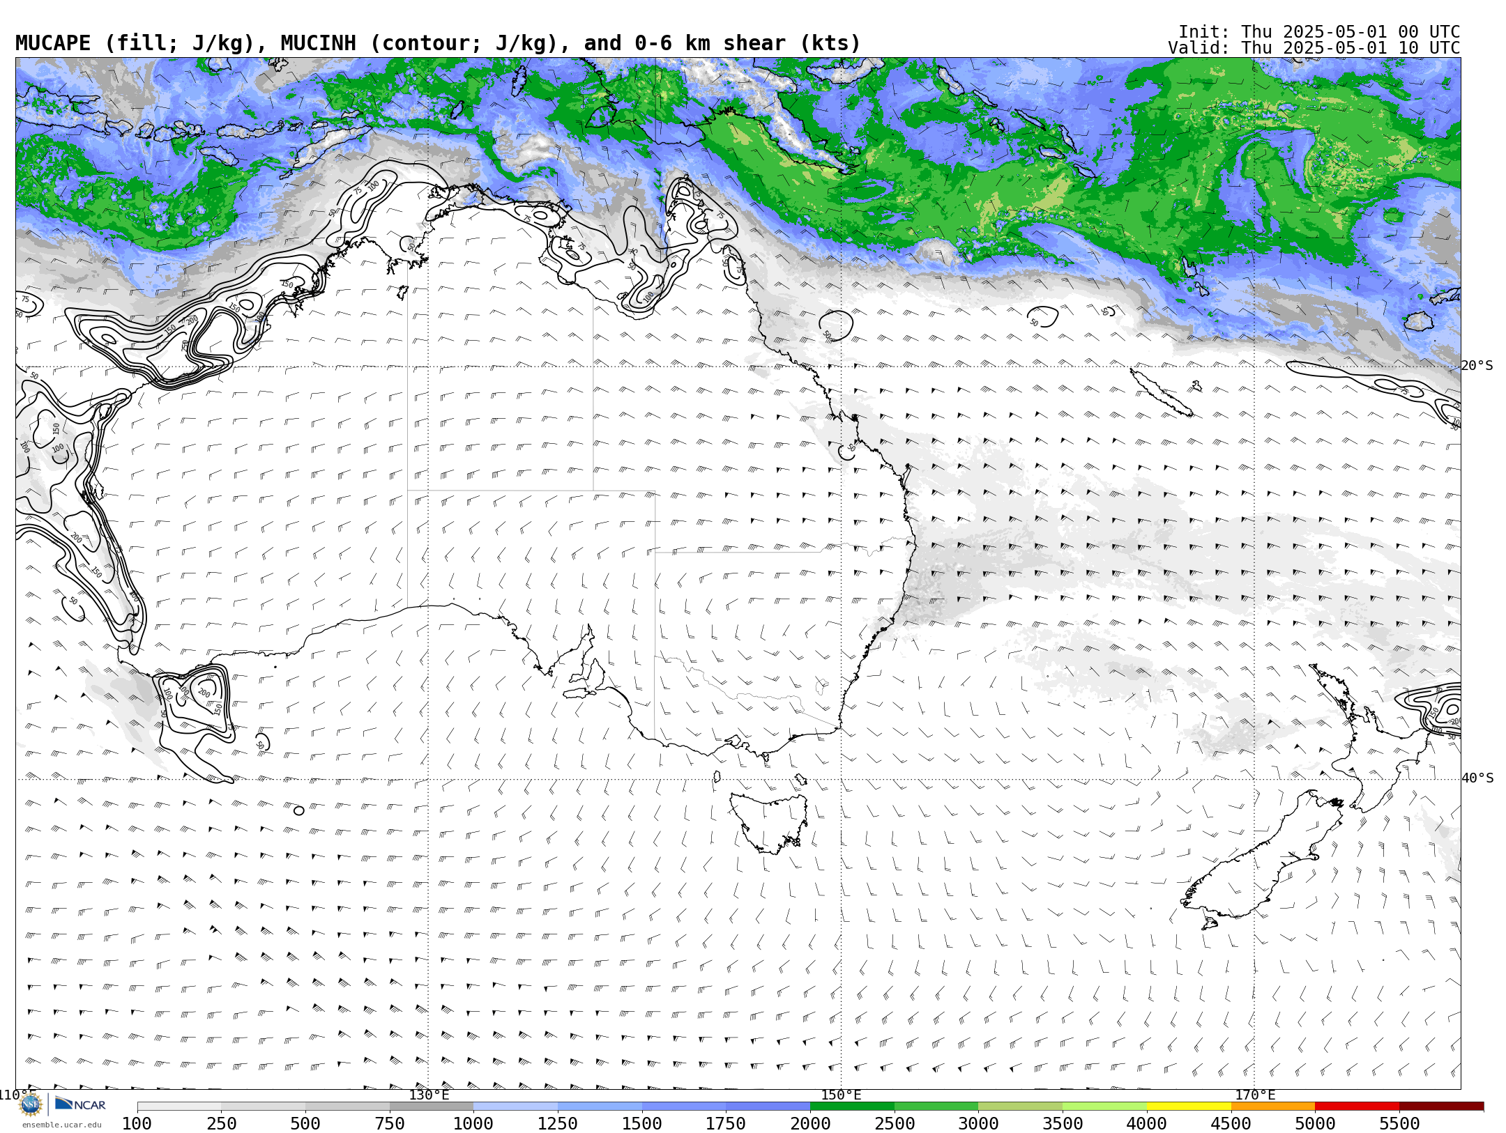The width and height of the screenshot is (1506, 1133).
Task: Click the colorbar label 2000
Action: (810, 1124)
